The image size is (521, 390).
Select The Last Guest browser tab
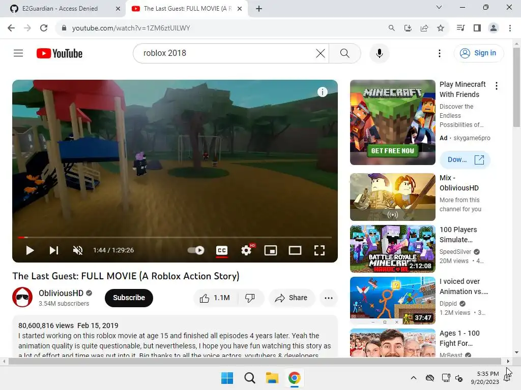188,9
